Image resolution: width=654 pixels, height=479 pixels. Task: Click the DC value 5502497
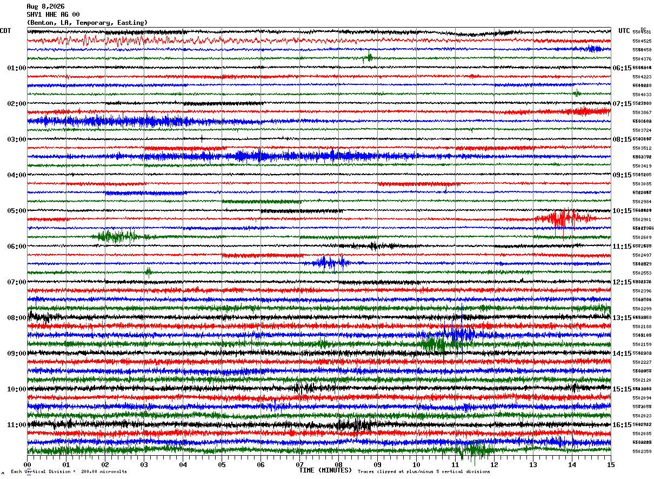tap(642, 255)
